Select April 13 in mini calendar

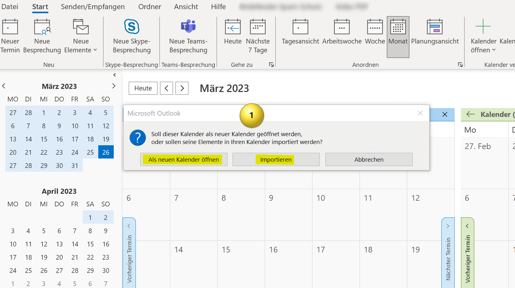click(59, 244)
